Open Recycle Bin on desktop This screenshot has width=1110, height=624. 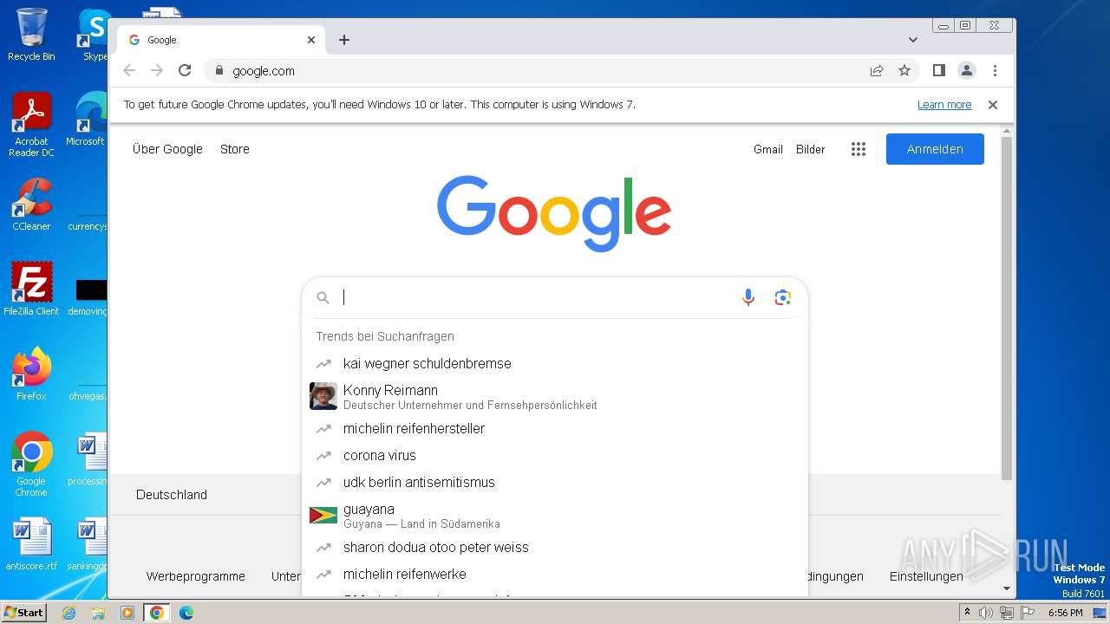tap(31, 35)
